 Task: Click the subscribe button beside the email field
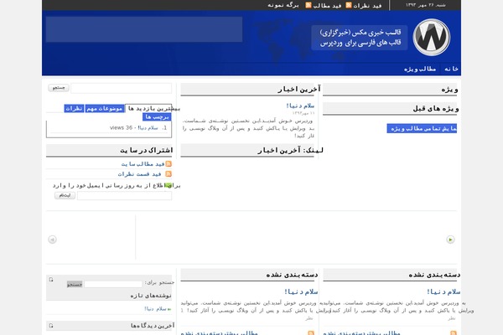[x=65, y=195]
